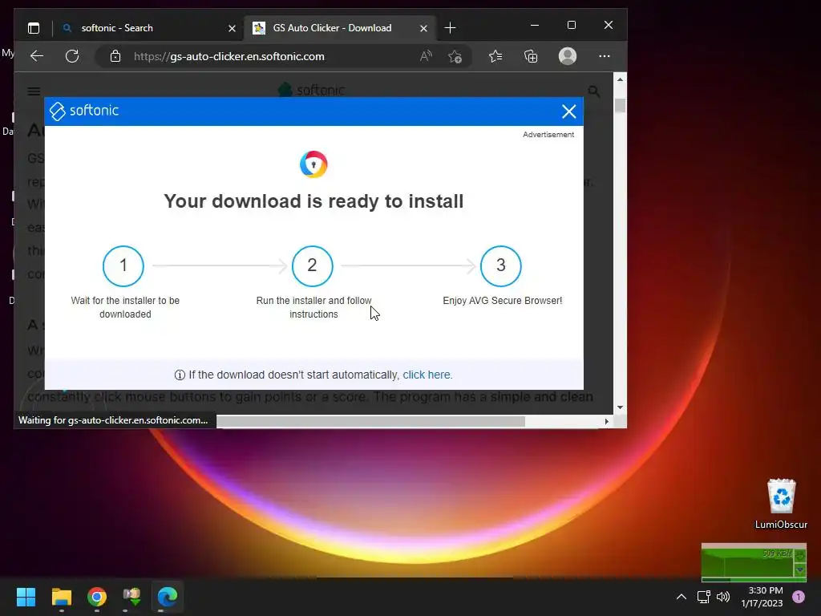
Task: Click the vertical scrollbar up arrow
Action: coord(620,79)
